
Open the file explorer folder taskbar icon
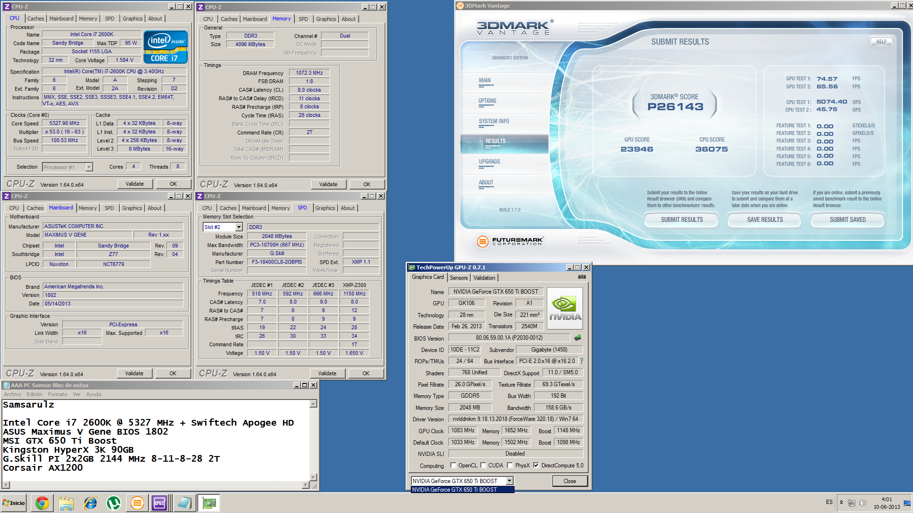tap(66, 503)
